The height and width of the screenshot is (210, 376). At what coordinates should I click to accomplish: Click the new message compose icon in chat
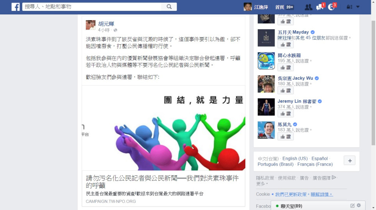click(352, 206)
